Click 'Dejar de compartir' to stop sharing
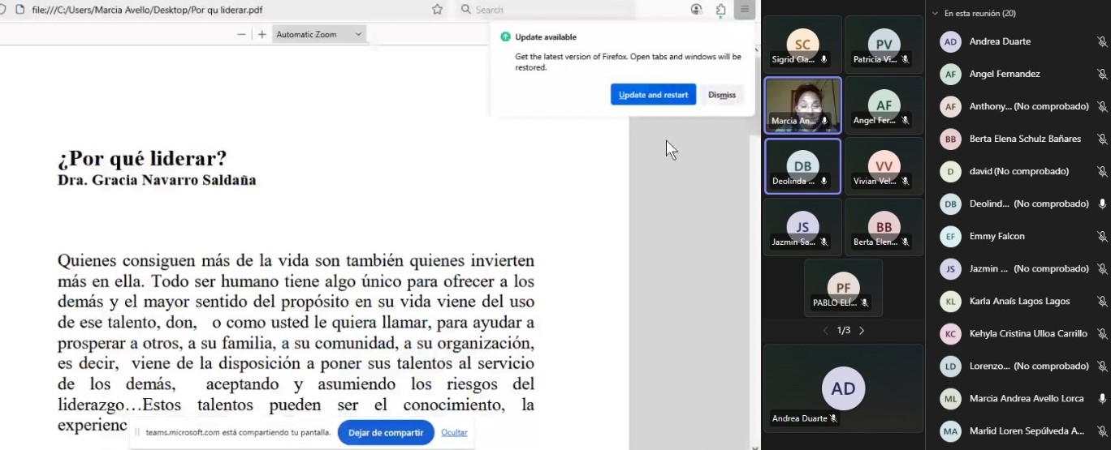 pyautogui.click(x=386, y=433)
